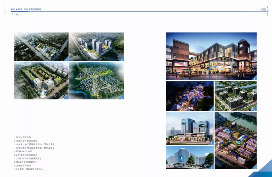Select caption '8.番山E谷提质增效策划'
This screenshot has width=272, height=177.
click(x=25, y=162)
